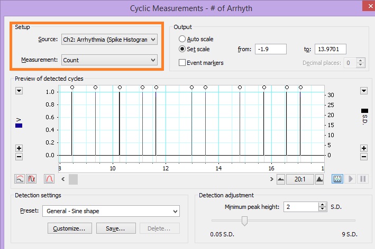Click the scale 'from' input field
Screen dimensions: 375x249
coord(270,49)
